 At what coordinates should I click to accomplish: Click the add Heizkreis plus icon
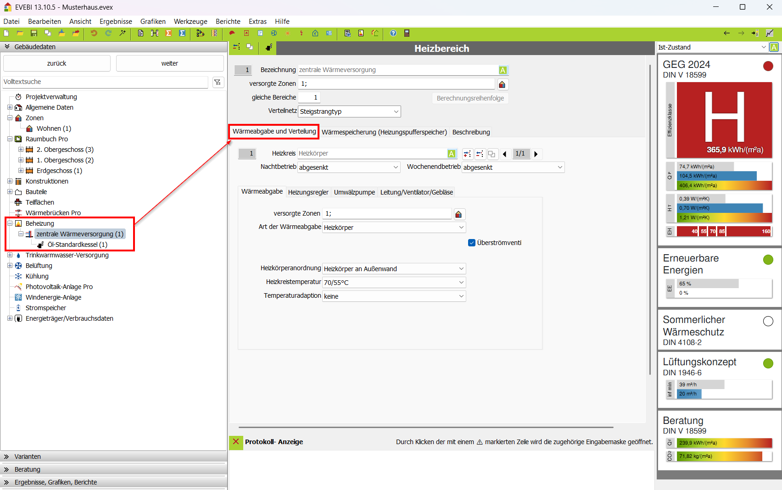pos(467,154)
